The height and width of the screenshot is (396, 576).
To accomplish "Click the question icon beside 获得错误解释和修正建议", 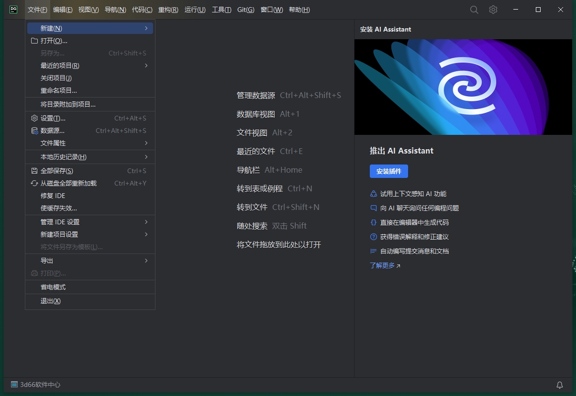I will coord(374,237).
